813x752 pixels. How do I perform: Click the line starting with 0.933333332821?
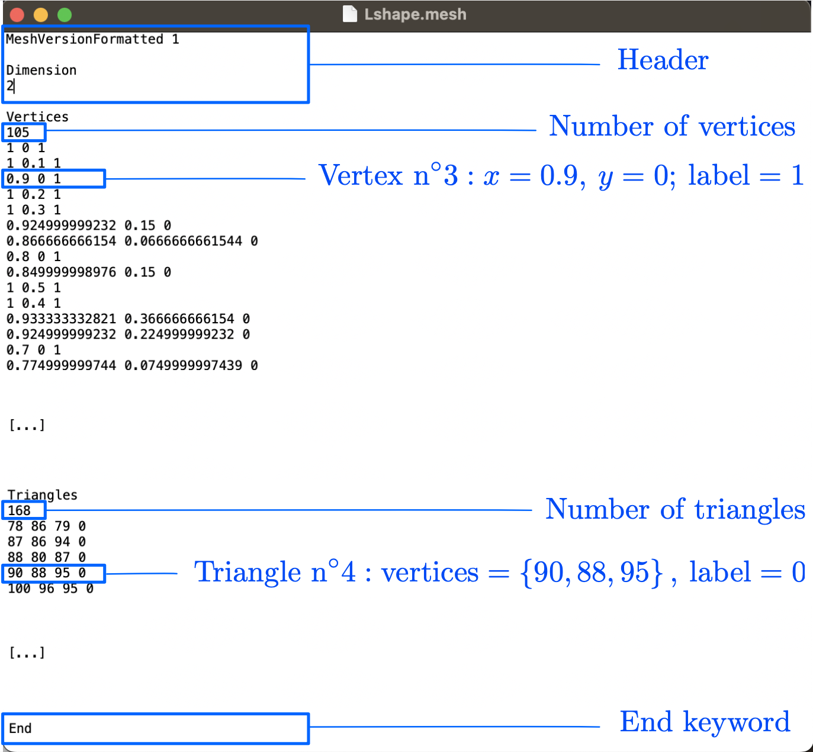tap(128, 319)
